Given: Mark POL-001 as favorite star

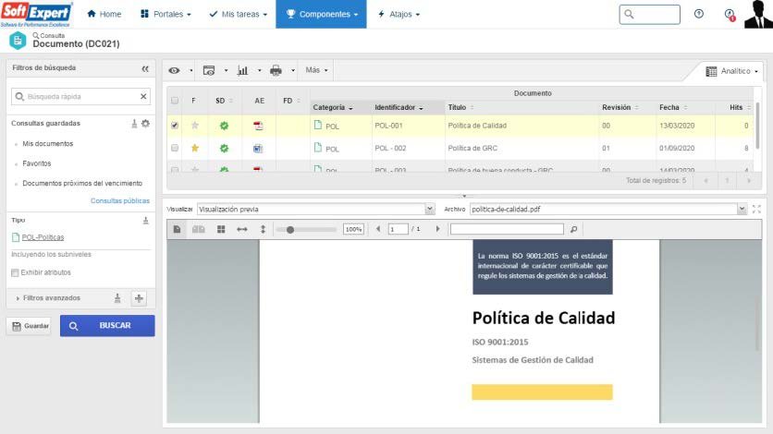Looking at the screenshot, I should (x=195, y=126).
